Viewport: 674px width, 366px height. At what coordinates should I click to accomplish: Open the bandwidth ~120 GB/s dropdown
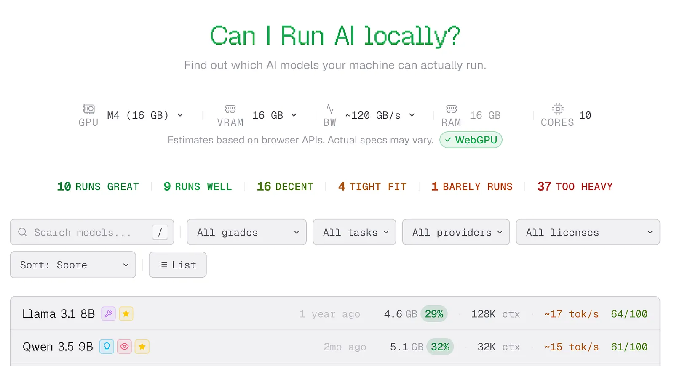(x=380, y=115)
